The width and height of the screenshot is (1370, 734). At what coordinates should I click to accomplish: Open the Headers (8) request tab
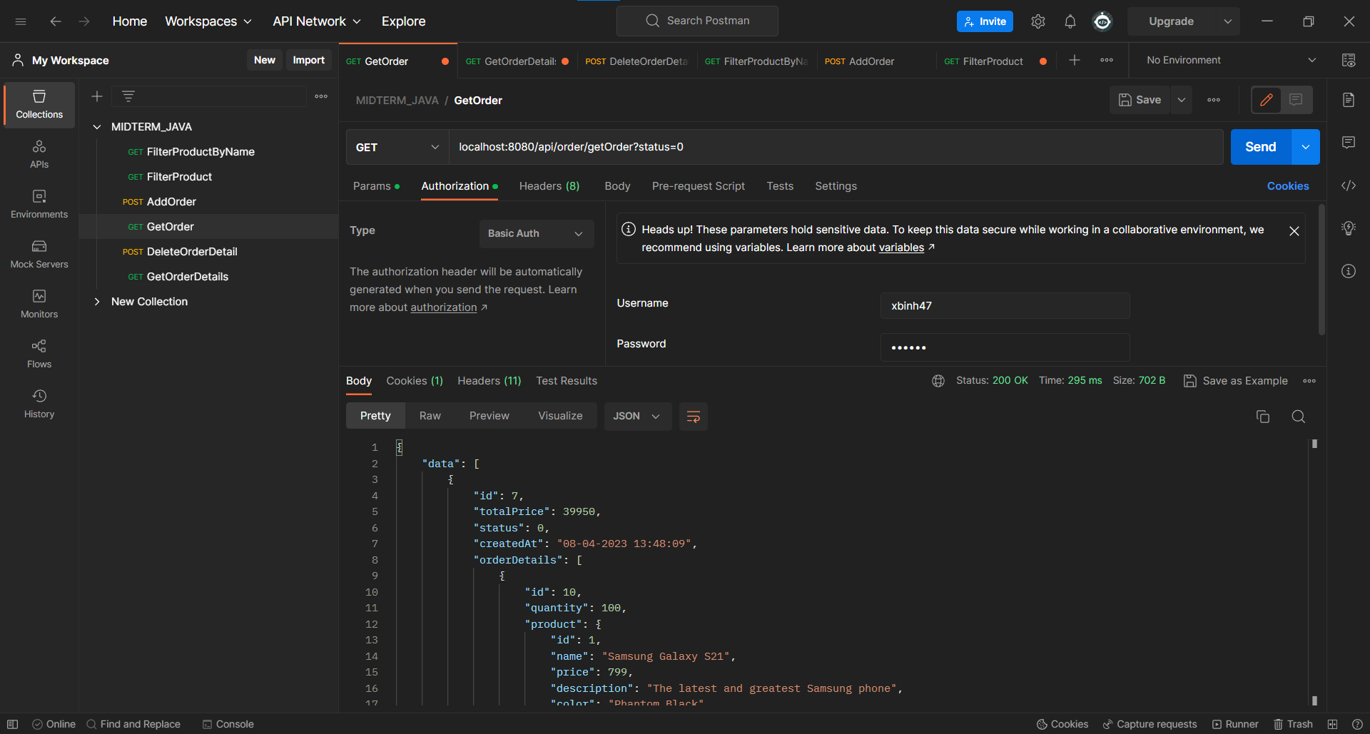pos(549,186)
